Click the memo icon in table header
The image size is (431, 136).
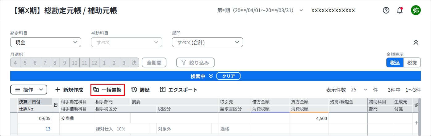[x=56, y=105]
